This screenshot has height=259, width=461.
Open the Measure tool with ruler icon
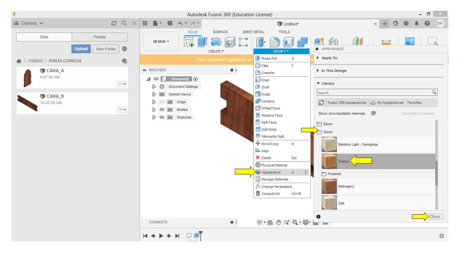pos(386,42)
